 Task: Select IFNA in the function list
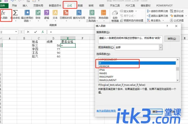137,70
